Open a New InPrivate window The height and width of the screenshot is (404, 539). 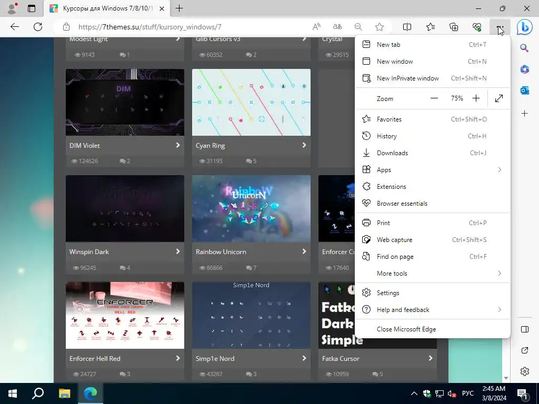(433, 78)
